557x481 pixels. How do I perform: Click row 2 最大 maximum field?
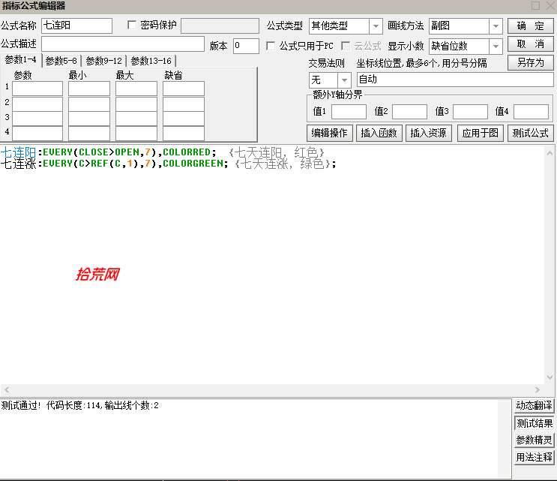(x=136, y=104)
